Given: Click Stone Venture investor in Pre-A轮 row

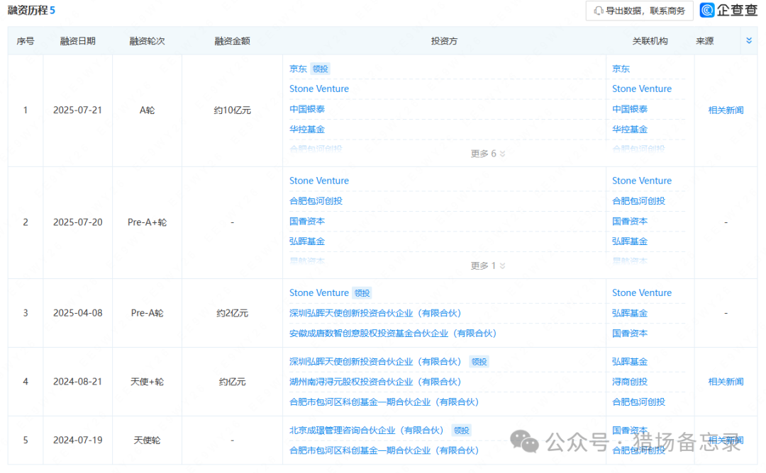Looking at the screenshot, I should pyautogui.click(x=319, y=293).
